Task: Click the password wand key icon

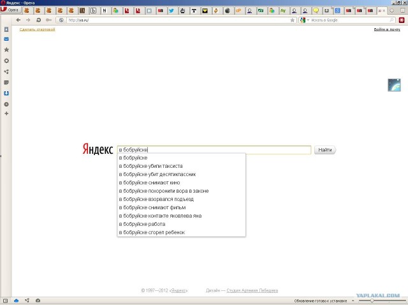Action: [x=48, y=20]
